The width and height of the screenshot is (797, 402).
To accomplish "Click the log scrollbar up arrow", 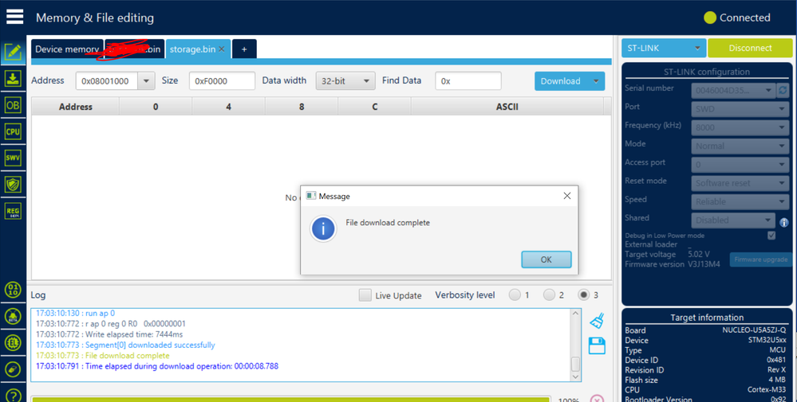I will [575, 313].
